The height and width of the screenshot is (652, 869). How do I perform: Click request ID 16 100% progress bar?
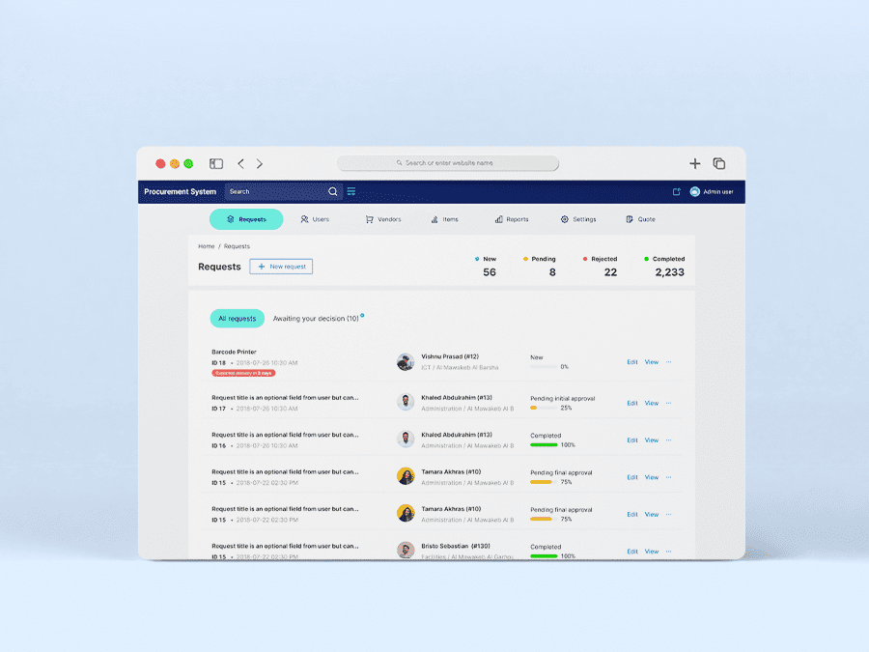pyautogui.click(x=544, y=445)
